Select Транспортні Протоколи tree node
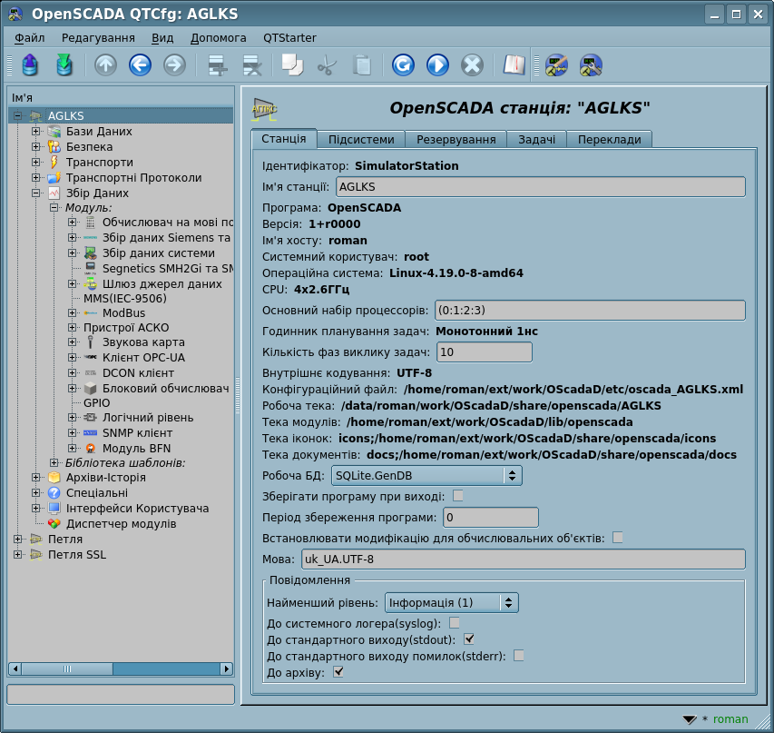Screen dimensions: 774x733 [x=133, y=177]
